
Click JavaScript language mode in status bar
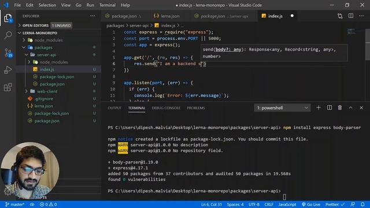coord(287,205)
